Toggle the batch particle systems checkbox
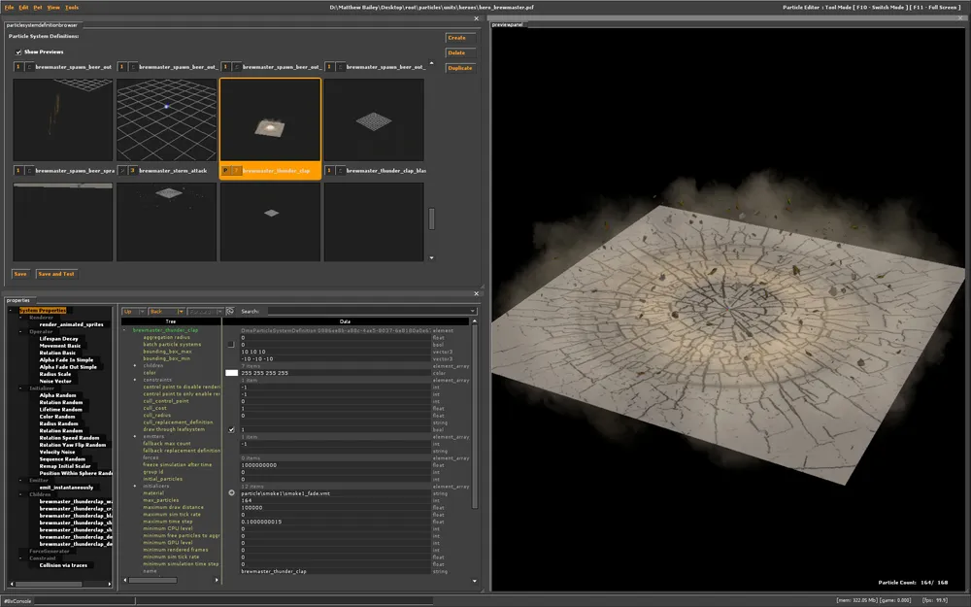This screenshot has height=607, width=971. 231,344
